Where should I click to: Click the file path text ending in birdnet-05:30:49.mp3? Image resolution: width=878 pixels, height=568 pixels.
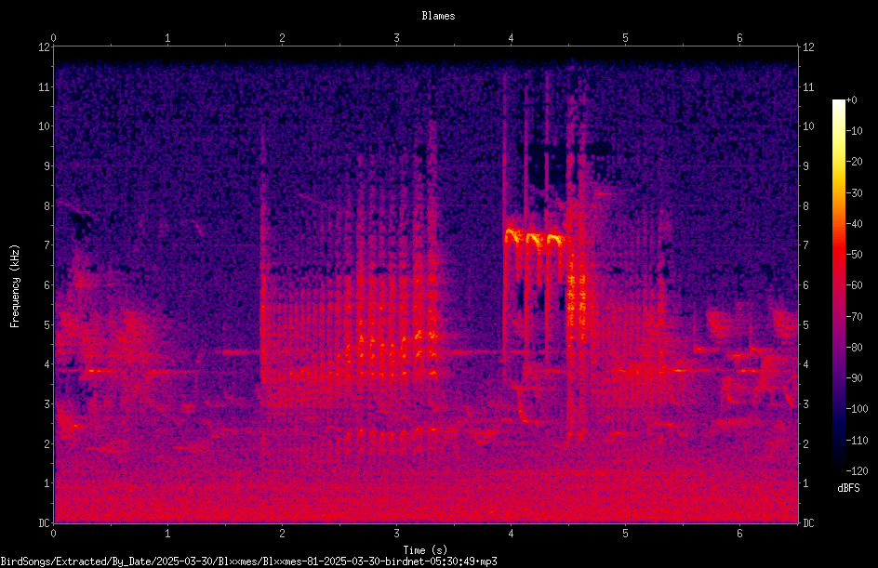pos(248,561)
